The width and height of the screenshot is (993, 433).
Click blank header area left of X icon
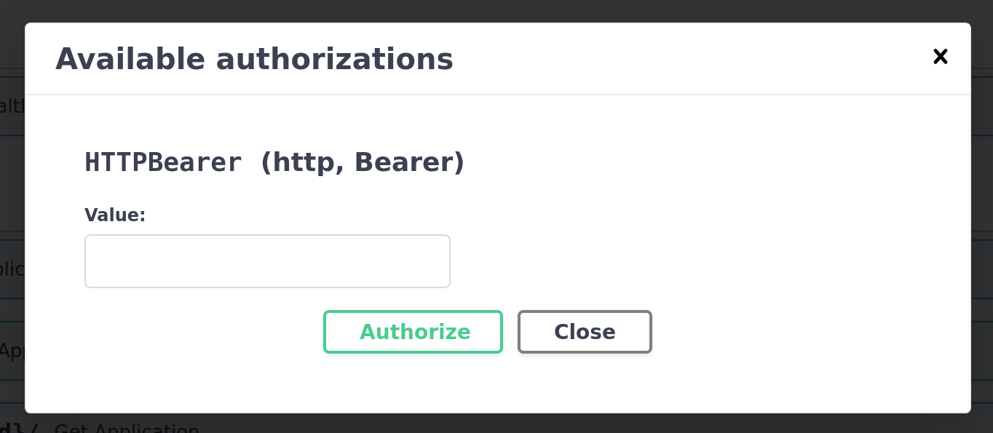tap(692, 59)
